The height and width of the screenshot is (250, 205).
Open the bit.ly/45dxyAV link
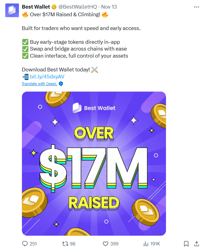[47, 77]
